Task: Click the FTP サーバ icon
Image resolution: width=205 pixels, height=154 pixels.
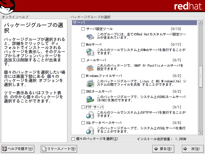Action: (x=90, y=115)
